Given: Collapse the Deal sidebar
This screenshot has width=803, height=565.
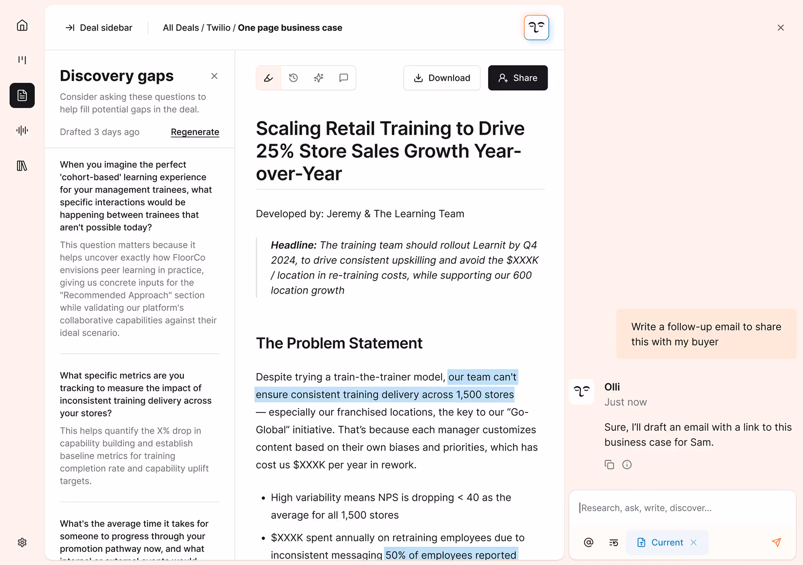Looking at the screenshot, I should tap(99, 28).
